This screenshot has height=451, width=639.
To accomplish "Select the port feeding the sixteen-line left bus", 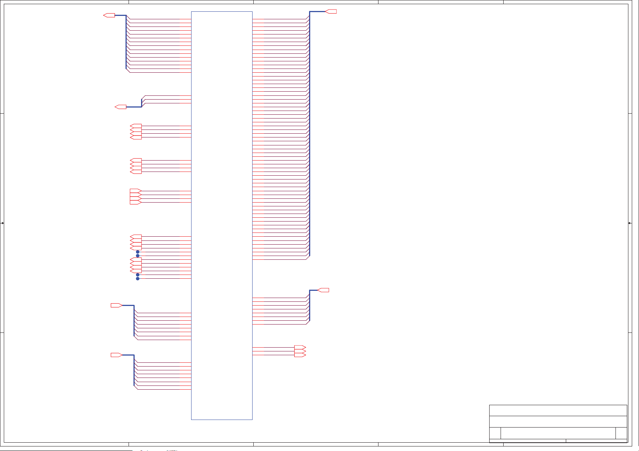I will pyautogui.click(x=109, y=15).
